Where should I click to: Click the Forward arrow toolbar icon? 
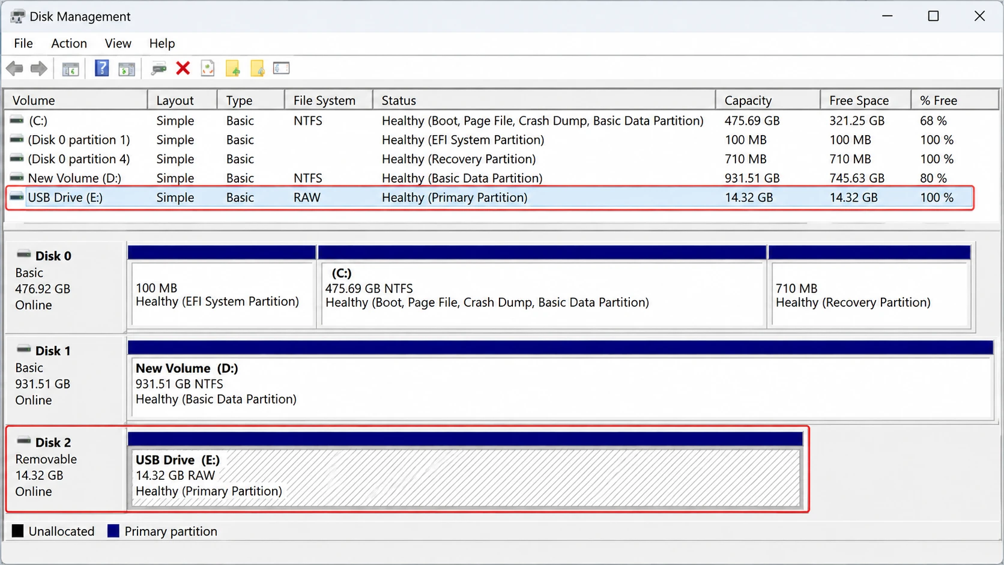click(x=39, y=69)
